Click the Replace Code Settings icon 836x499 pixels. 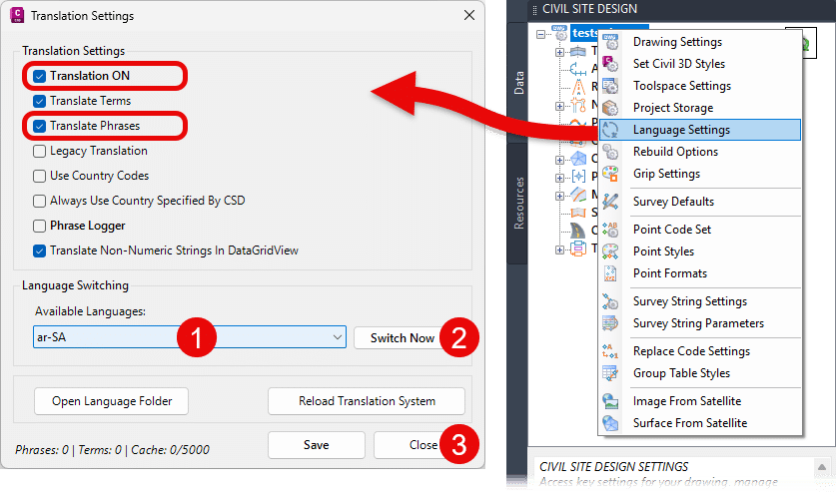click(610, 351)
